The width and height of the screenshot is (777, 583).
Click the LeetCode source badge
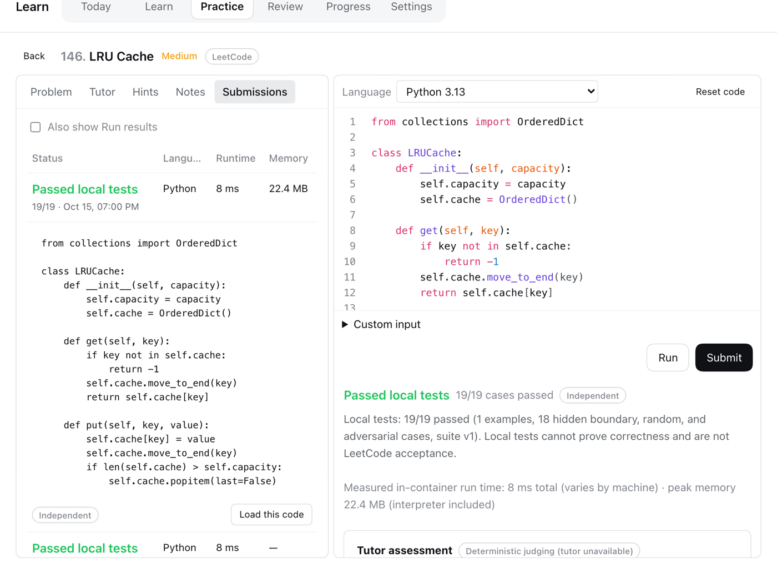[x=232, y=57]
